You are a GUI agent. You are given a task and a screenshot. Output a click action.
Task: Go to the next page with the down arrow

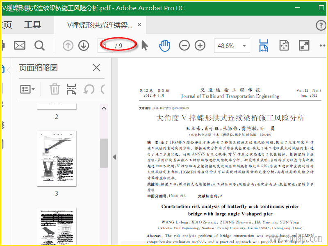pos(84,46)
